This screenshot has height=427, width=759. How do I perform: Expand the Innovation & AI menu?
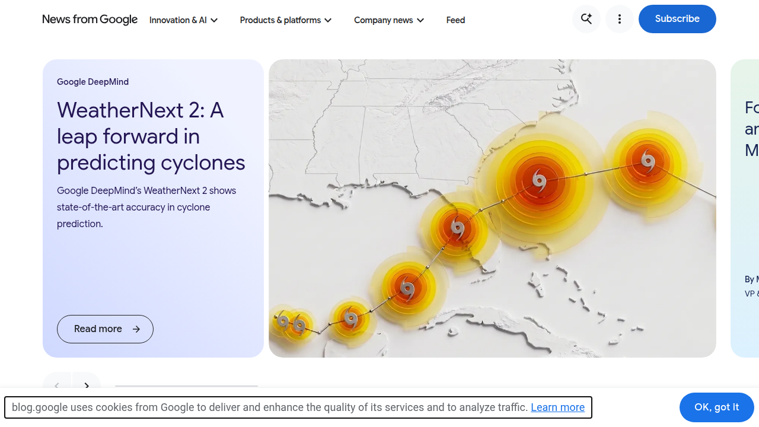coord(184,20)
